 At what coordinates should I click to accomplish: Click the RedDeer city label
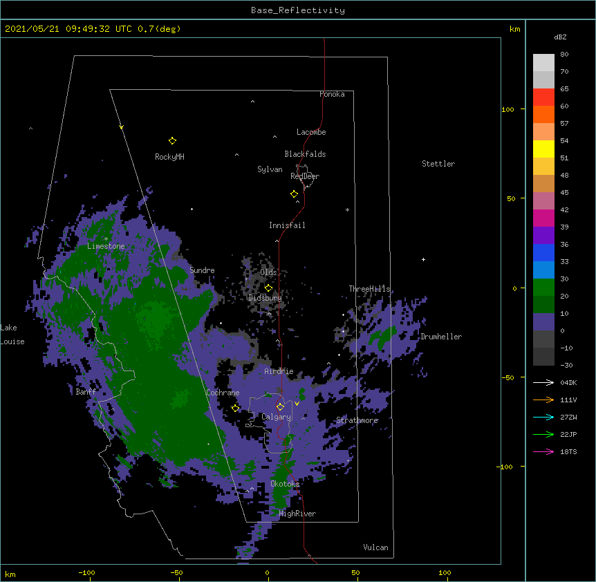click(x=305, y=176)
